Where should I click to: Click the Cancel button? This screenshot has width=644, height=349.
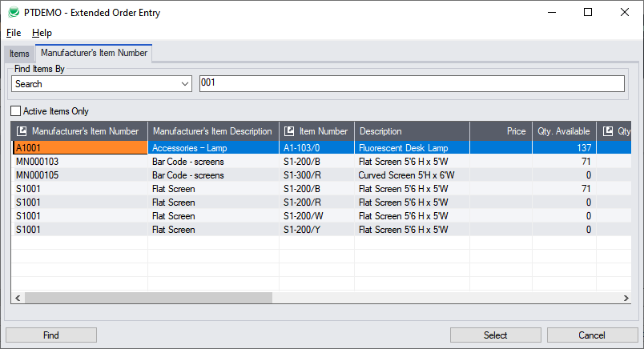pyautogui.click(x=592, y=335)
